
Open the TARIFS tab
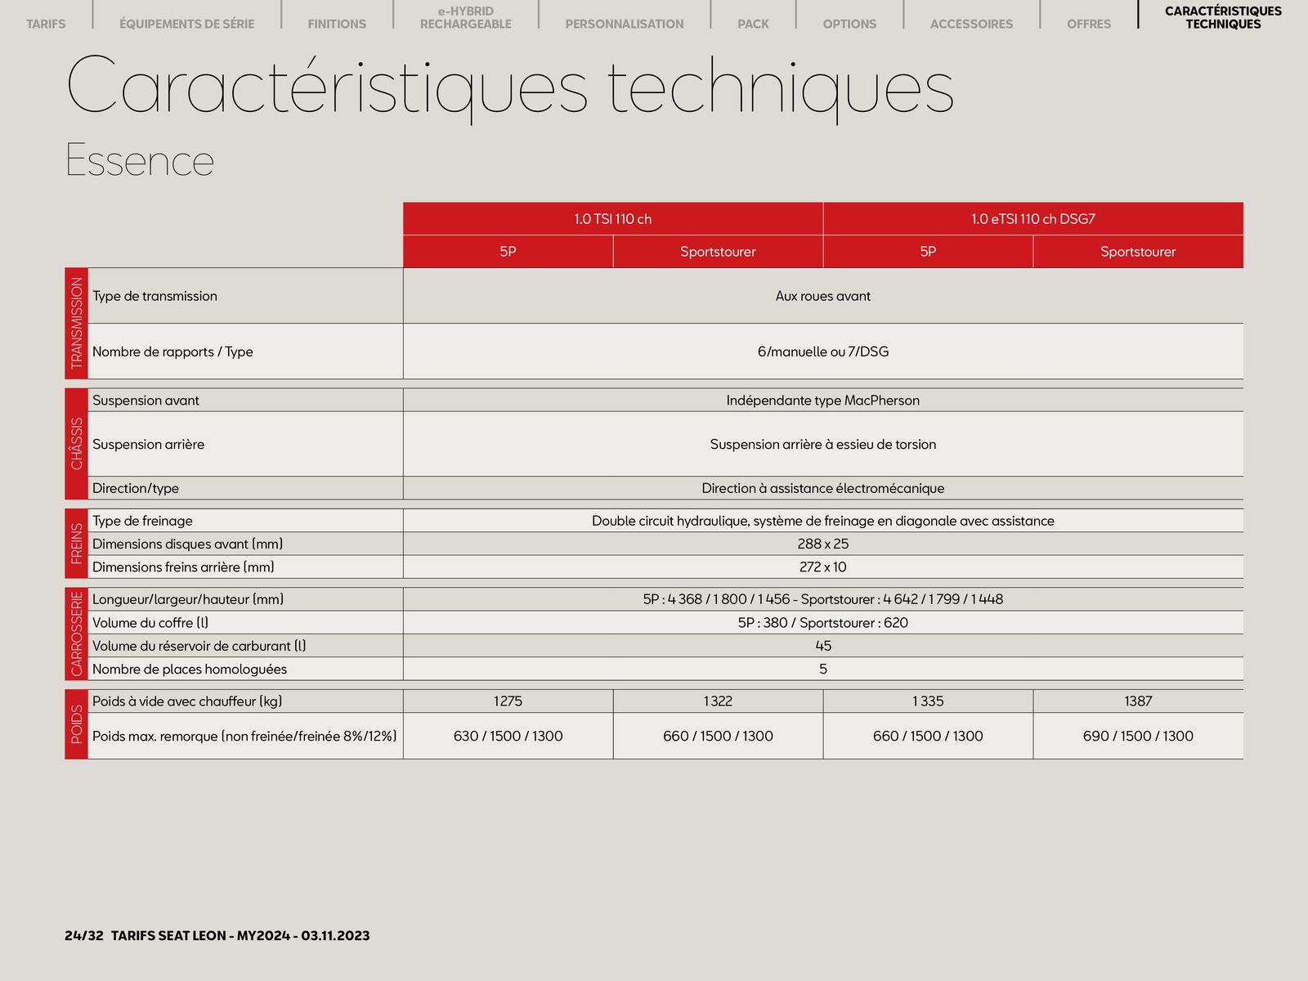pyautogui.click(x=46, y=24)
